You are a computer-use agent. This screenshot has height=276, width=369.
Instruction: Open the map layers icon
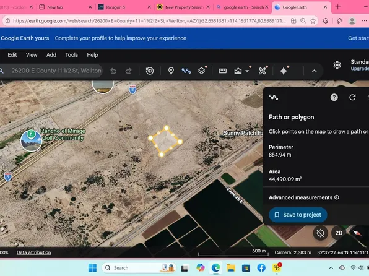[201, 71]
